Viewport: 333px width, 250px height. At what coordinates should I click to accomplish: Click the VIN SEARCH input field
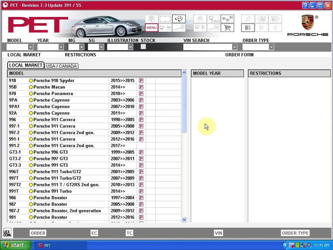click(208, 47)
